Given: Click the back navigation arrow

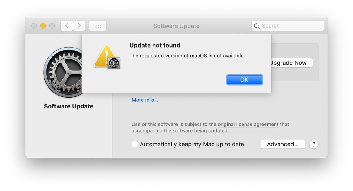Looking at the screenshot, I should (x=66, y=26).
